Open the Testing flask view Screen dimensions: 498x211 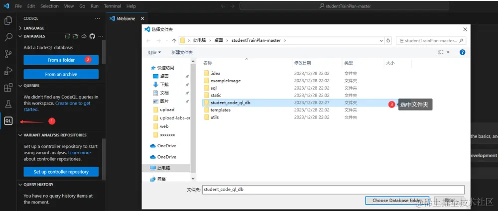(8, 104)
